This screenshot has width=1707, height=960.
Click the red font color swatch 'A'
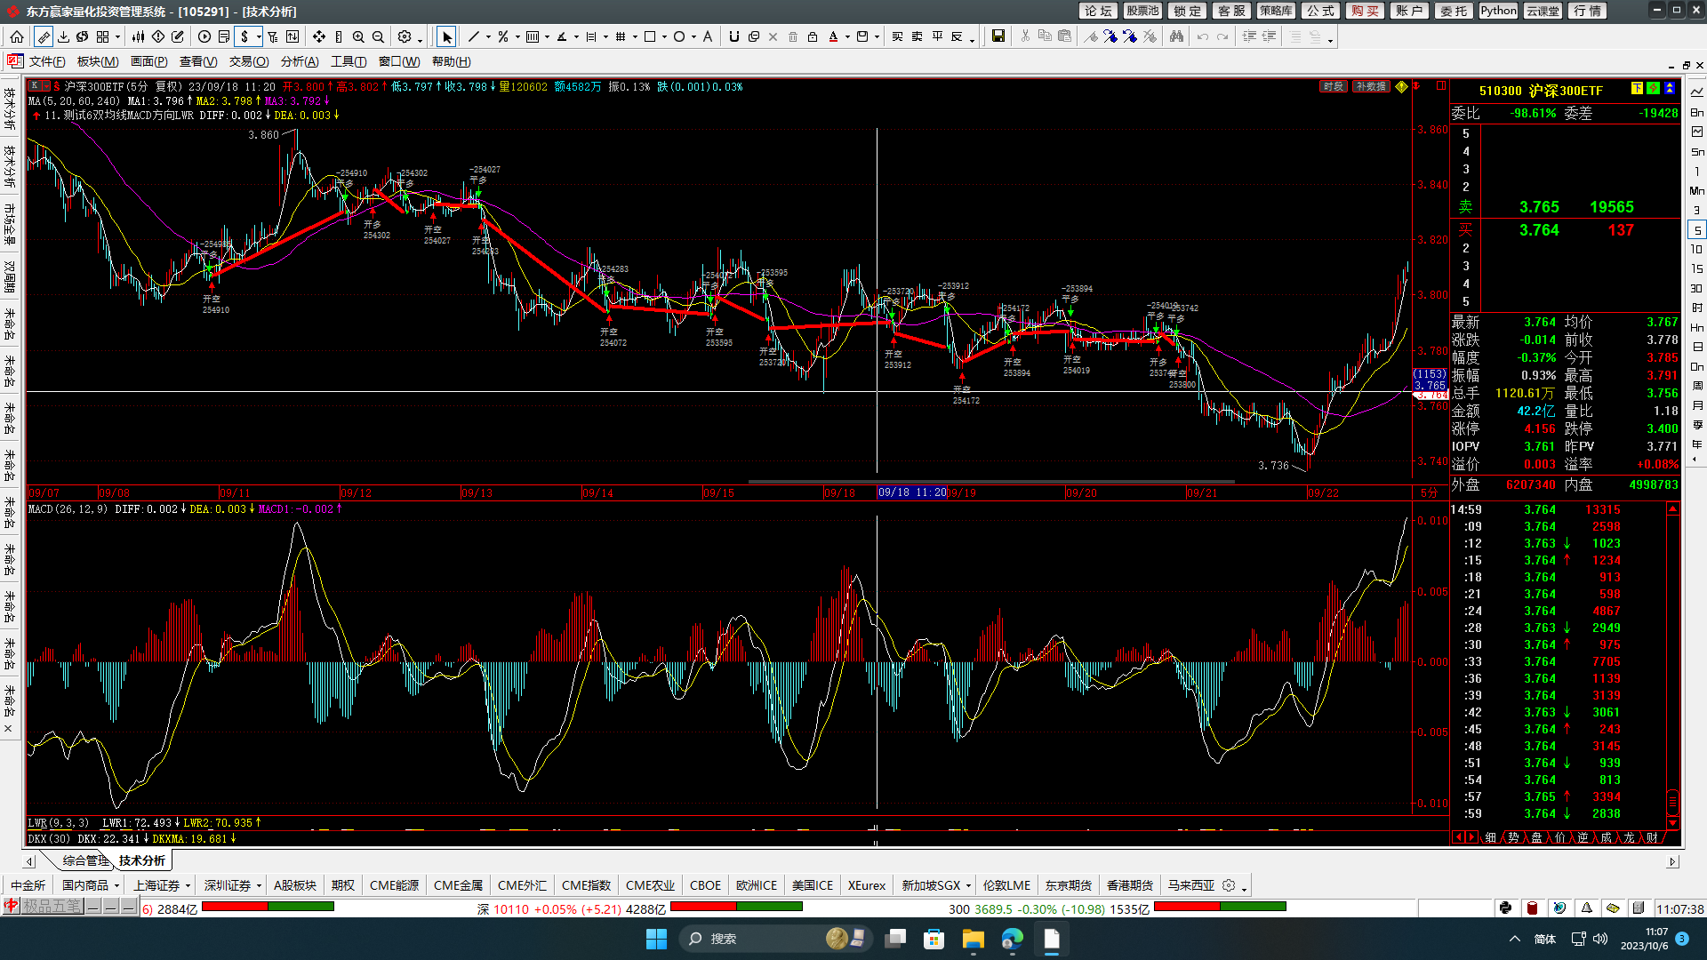[x=833, y=36]
